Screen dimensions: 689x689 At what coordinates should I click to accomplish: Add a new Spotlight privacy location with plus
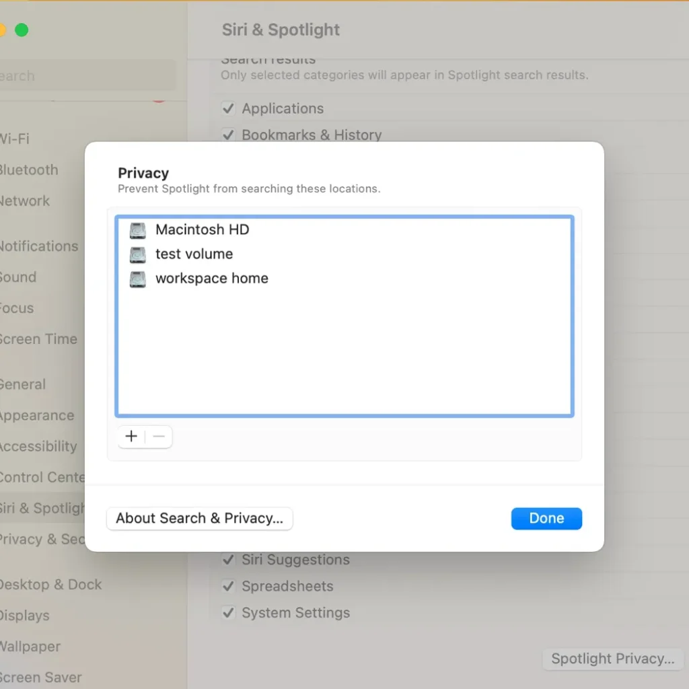tap(131, 436)
